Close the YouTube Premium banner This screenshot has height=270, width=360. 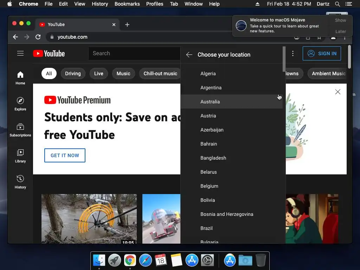[x=338, y=92]
